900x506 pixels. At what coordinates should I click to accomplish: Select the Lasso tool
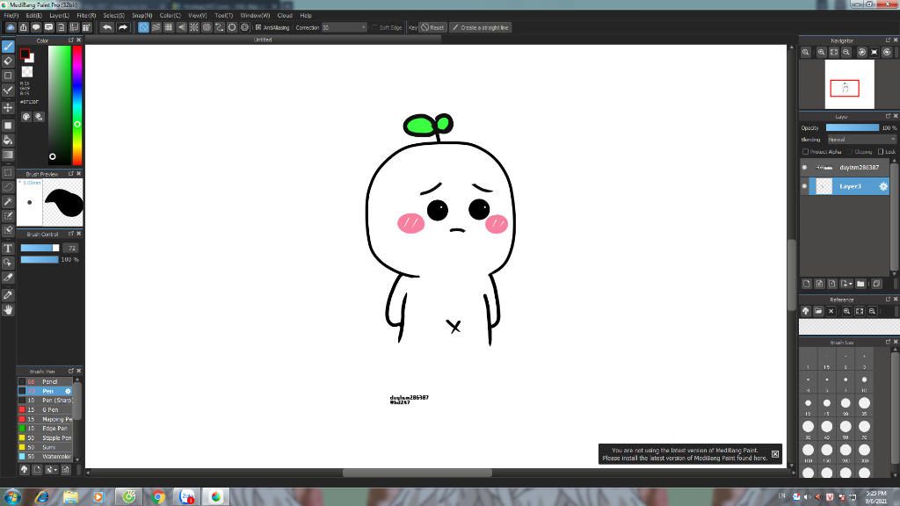[8, 187]
